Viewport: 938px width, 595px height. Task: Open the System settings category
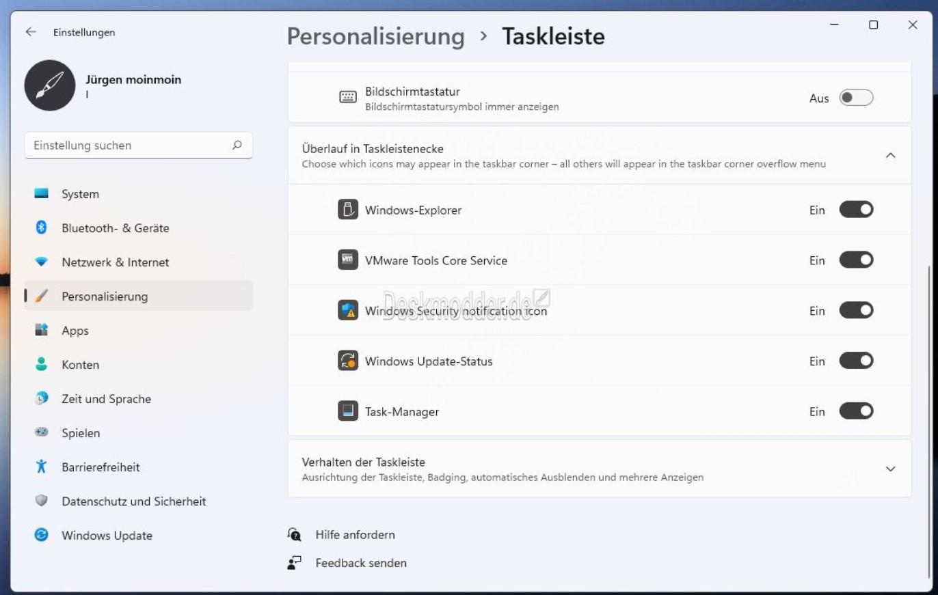click(139, 194)
